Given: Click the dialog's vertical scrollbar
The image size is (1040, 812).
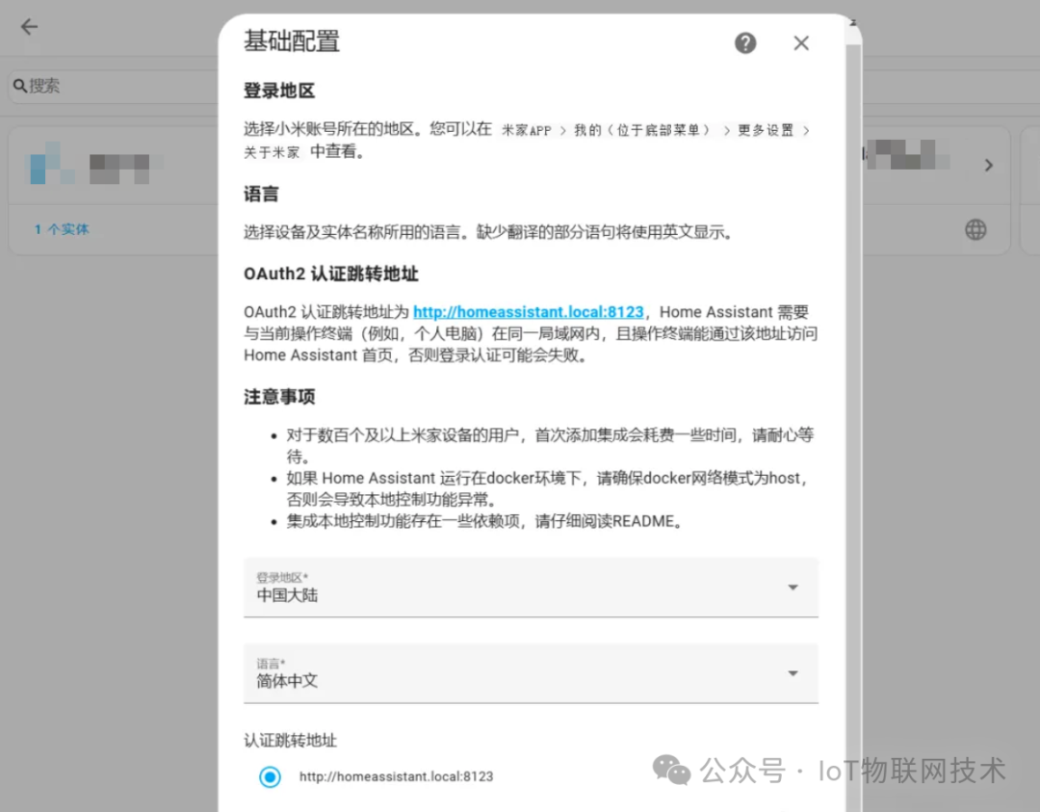Looking at the screenshot, I should pos(853,385).
